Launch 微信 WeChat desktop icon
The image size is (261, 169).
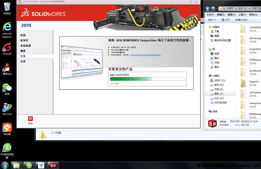click(7, 89)
